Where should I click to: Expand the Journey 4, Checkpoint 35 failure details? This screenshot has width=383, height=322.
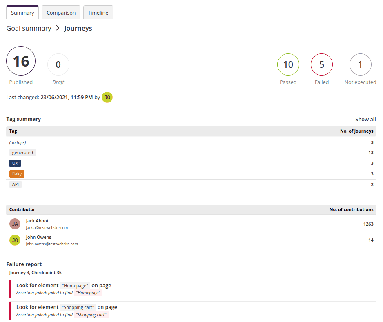(35, 273)
